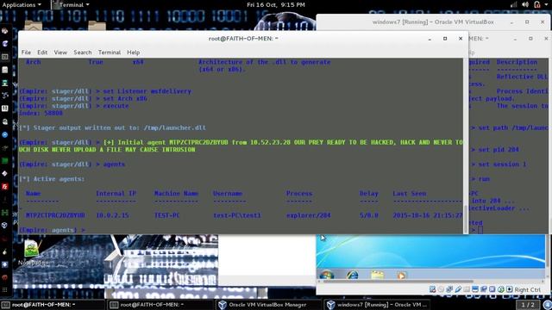Switch to first root@FAITH-OF-MEN taskbar window

(x=53, y=305)
